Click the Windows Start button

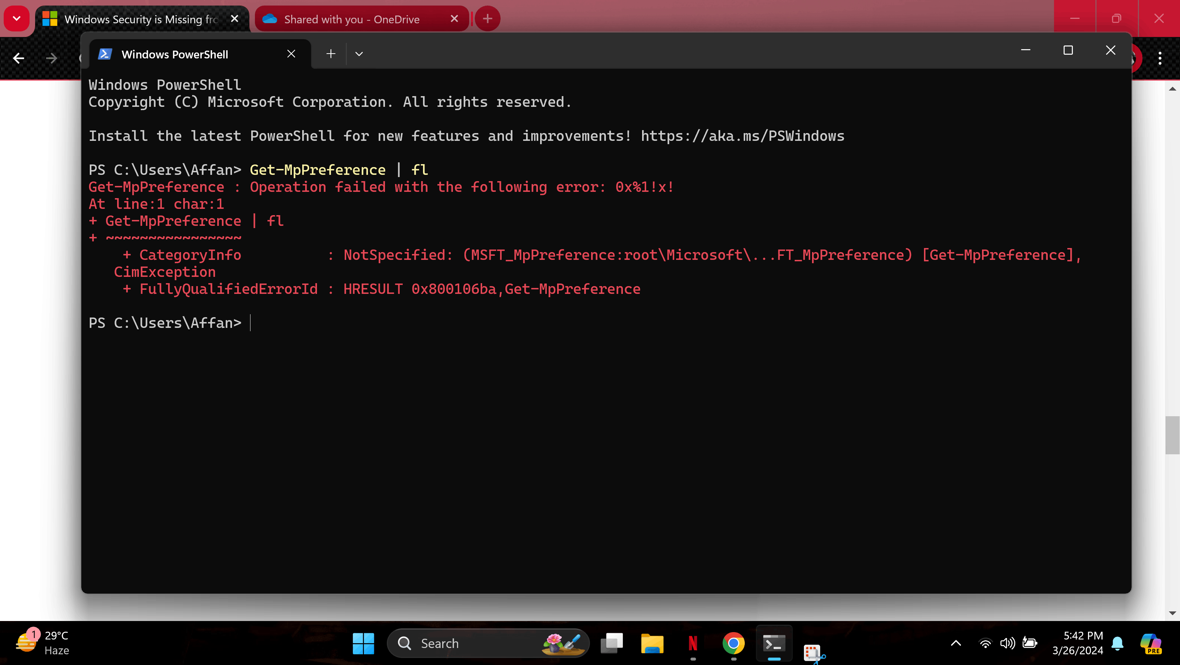click(x=363, y=644)
